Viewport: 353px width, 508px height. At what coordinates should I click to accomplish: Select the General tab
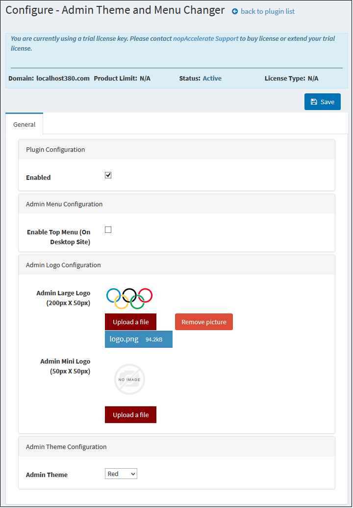coord(24,124)
